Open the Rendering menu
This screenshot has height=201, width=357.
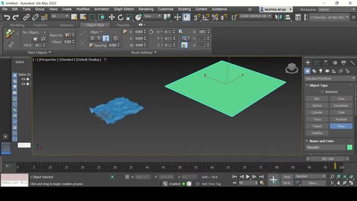[146, 9]
